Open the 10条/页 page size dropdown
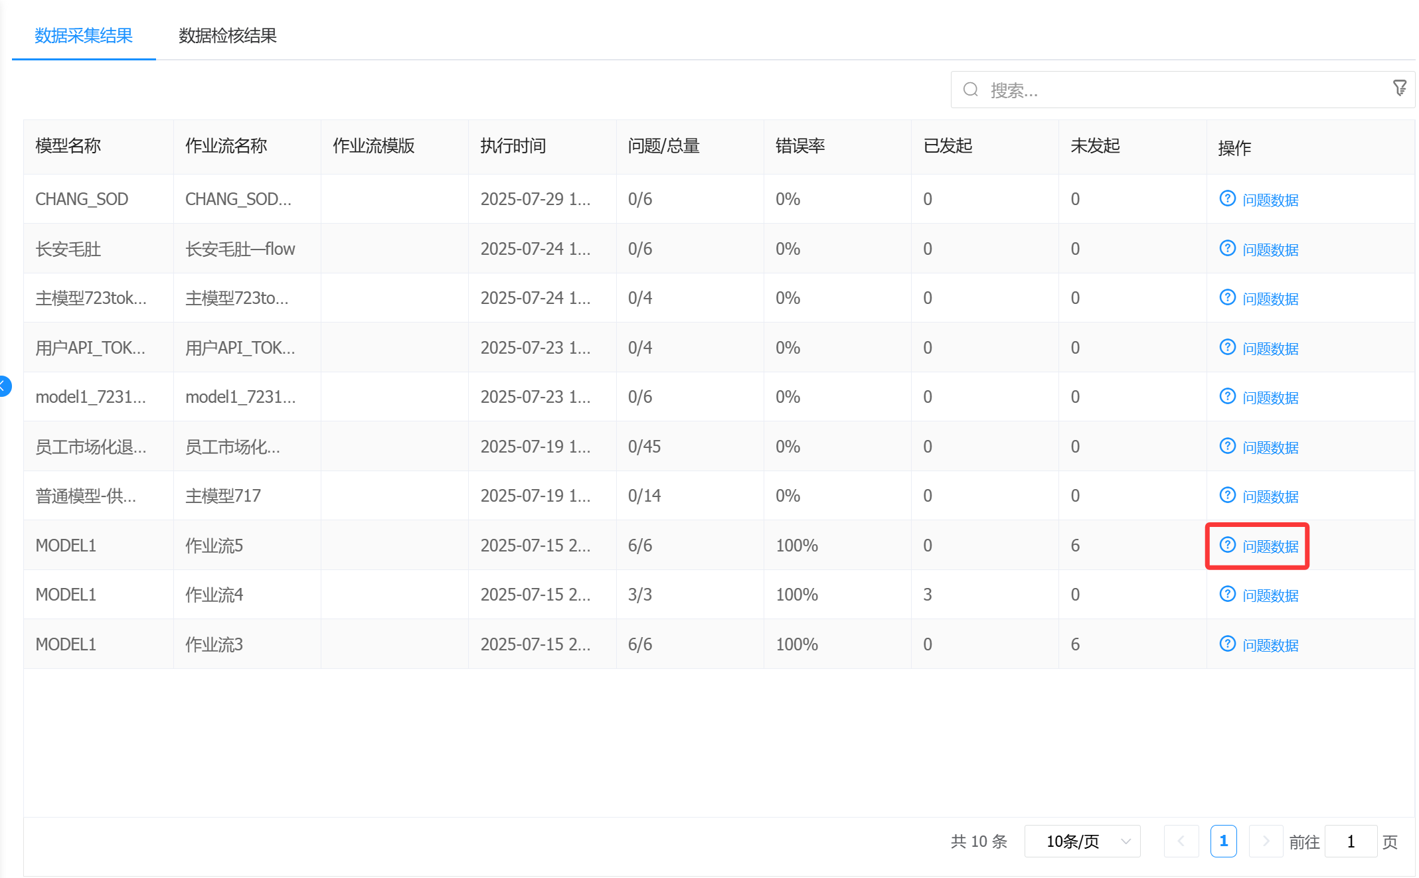This screenshot has width=1419, height=878. [x=1082, y=841]
